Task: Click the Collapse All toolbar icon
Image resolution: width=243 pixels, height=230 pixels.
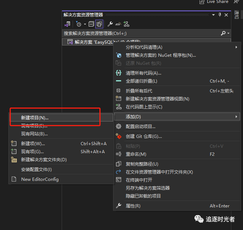Action: click(x=92, y=24)
